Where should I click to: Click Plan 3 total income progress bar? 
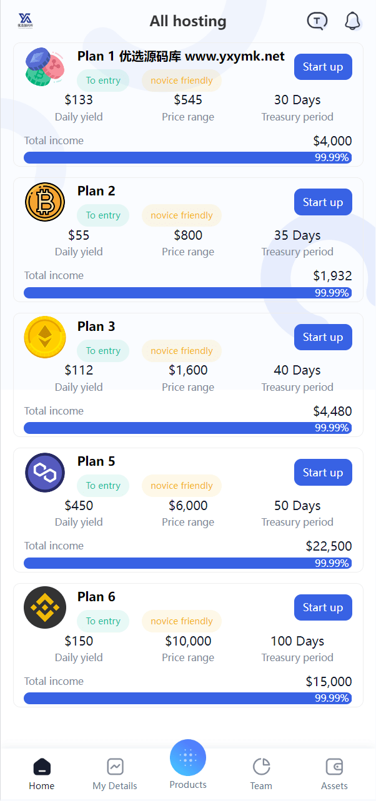[x=187, y=428]
